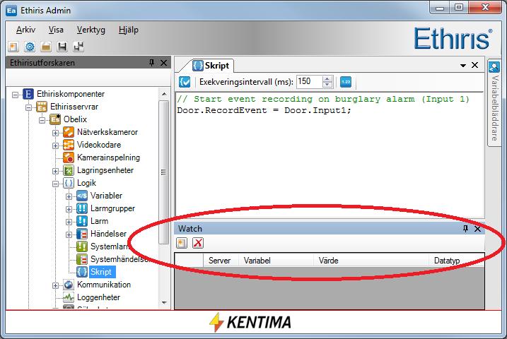Click the blue gear settings toolbar icon
This screenshot has height=339, width=507.
(30, 47)
